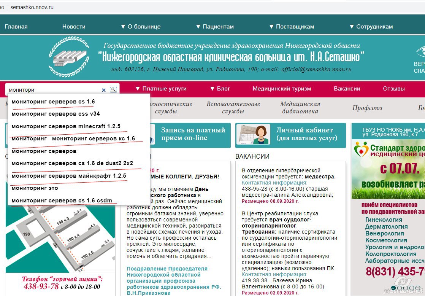425x296 pixels.
Task: Select first carousel dot in banner
Action: click(393, 288)
